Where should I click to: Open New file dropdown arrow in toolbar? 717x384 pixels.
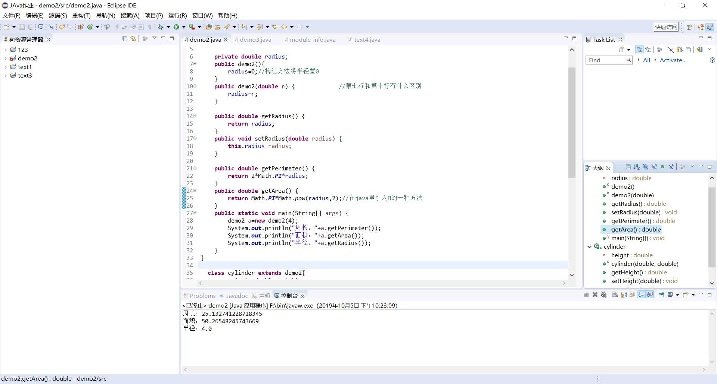[14, 27]
